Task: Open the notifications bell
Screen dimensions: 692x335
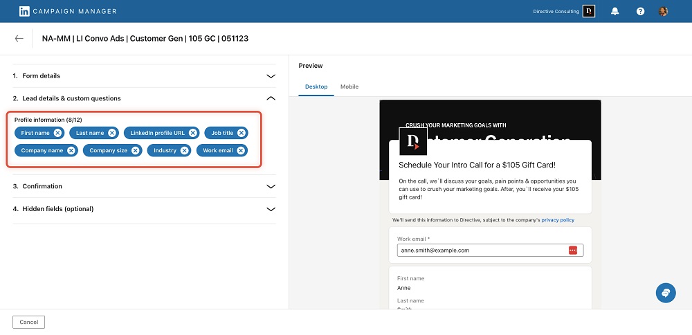Action: pos(615,12)
